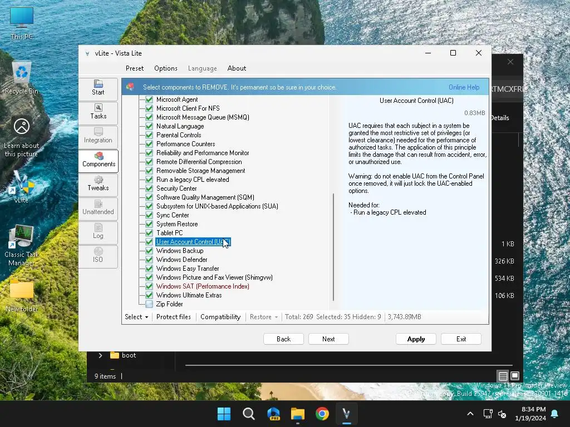
Task: Switch Explorer to large thumbnails view icon
Action: click(515, 376)
